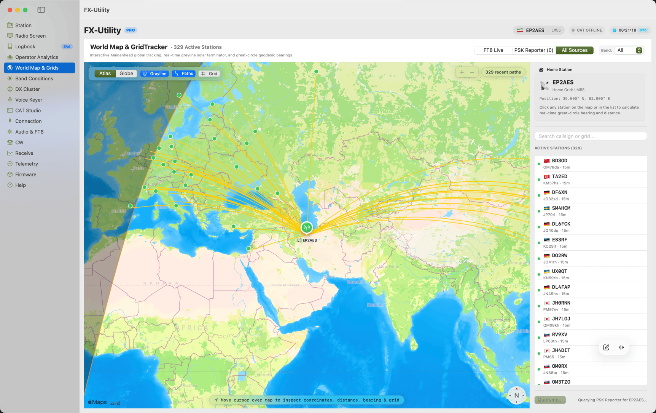Select station SM4HCM in the list
Screen dimensions: 656x413
591,211
